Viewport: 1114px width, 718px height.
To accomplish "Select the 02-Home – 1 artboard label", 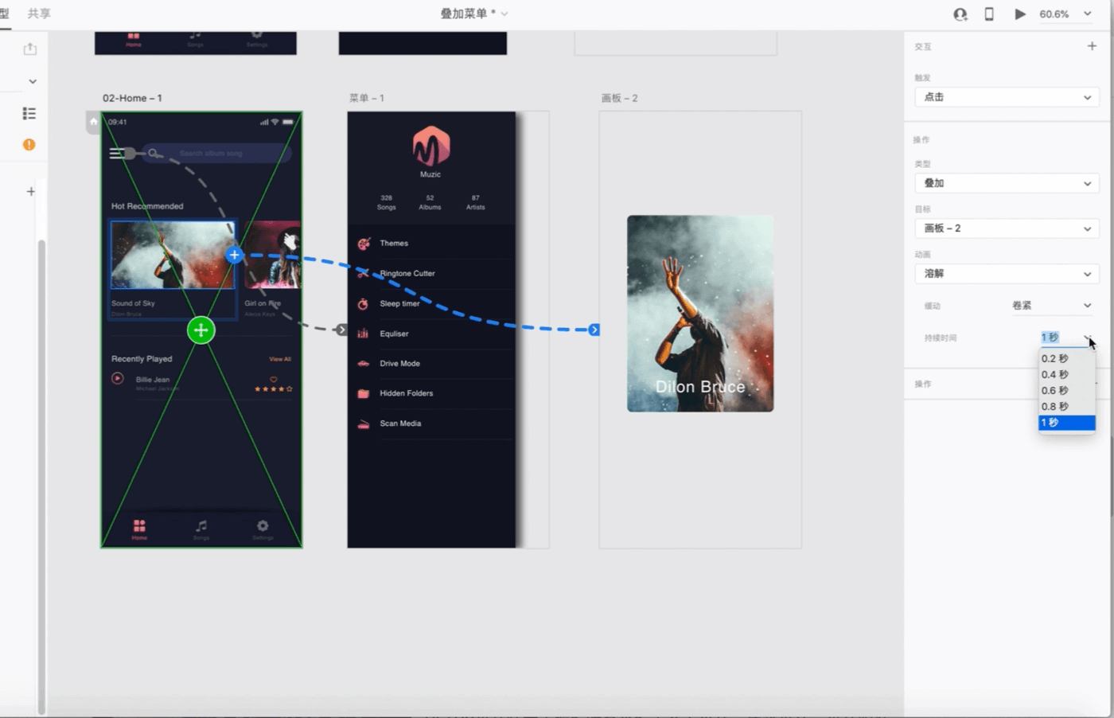I will [132, 98].
